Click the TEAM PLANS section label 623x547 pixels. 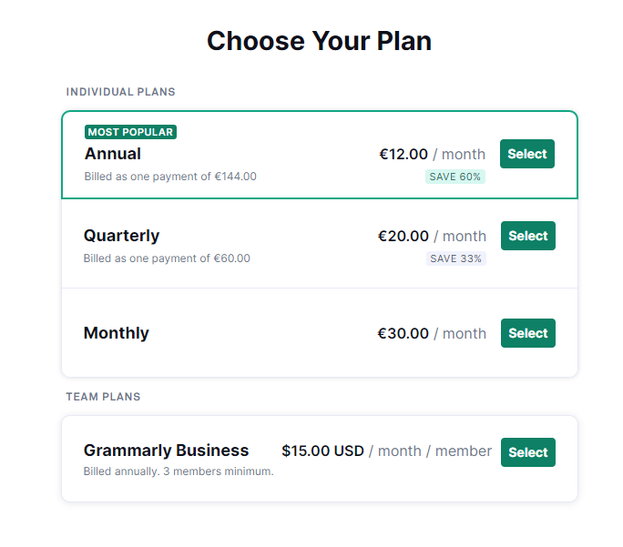(103, 397)
